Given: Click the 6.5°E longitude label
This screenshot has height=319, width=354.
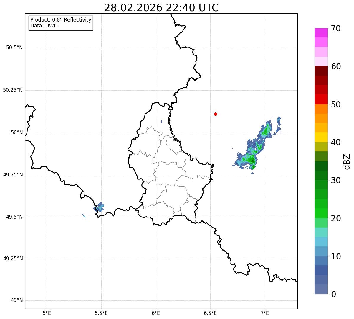Looking at the screenshot, I should tap(210, 313).
